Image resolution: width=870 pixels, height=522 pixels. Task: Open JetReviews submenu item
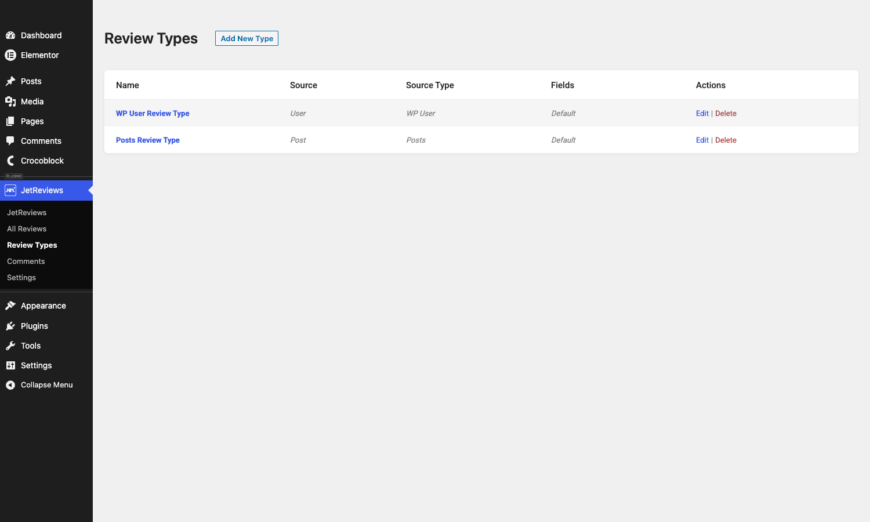coord(27,213)
